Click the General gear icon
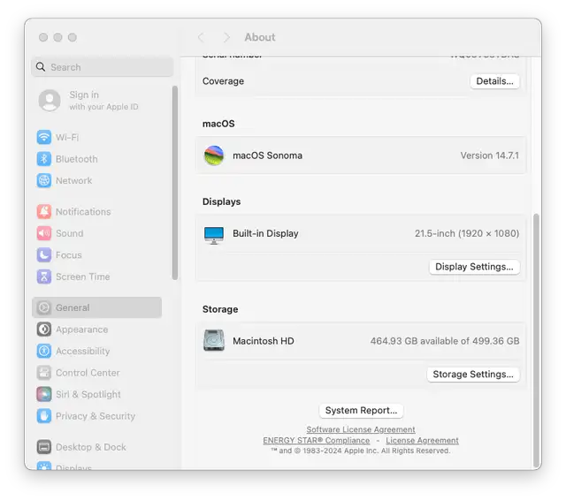 pyautogui.click(x=44, y=307)
